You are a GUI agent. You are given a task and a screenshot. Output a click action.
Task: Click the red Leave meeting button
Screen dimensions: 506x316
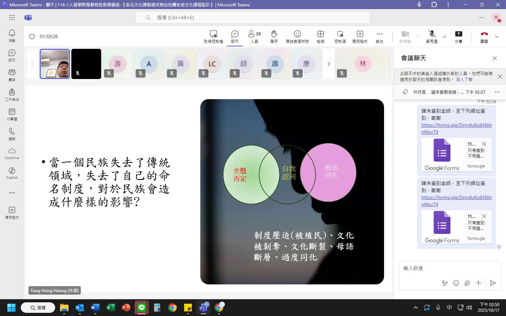coord(484,36)
